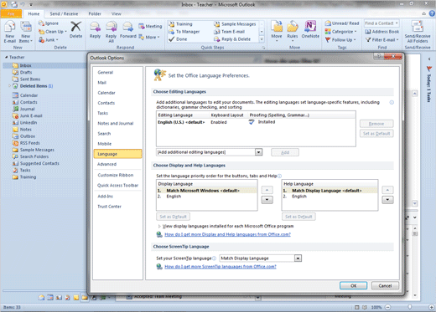Expand the Deleted Items folder

point(9,86)
